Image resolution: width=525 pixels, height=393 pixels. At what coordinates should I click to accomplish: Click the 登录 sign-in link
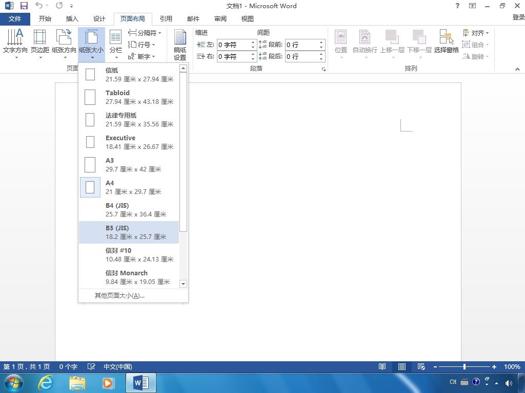pyautogui.click(x=518, y=17)
